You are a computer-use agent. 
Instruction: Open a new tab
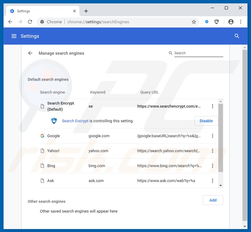(86, 11)
